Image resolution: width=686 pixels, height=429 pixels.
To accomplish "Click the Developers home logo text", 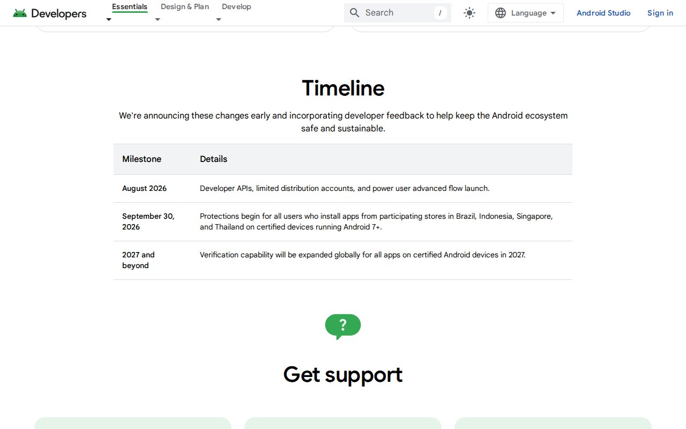I will point(59,13).
